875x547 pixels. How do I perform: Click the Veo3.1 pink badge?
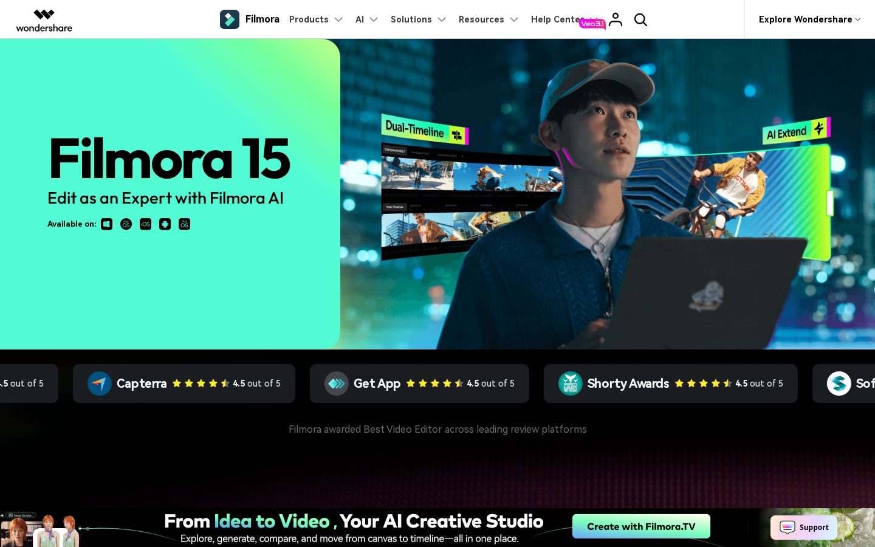(592, 24)
